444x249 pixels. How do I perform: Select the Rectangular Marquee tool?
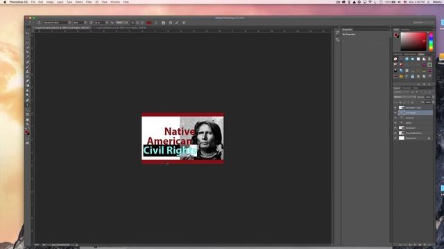click(28, 37)
